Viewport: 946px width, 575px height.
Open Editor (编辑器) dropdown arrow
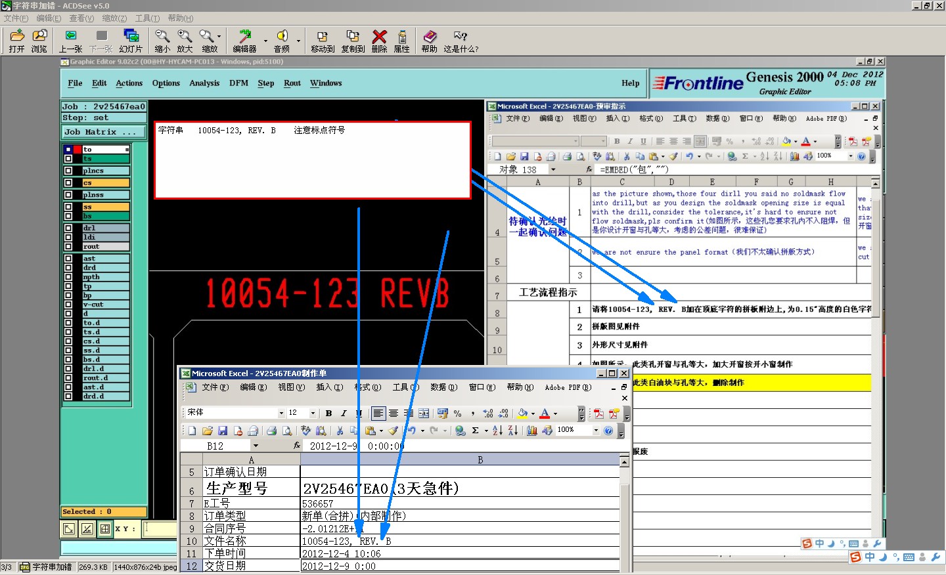(265, 41)
